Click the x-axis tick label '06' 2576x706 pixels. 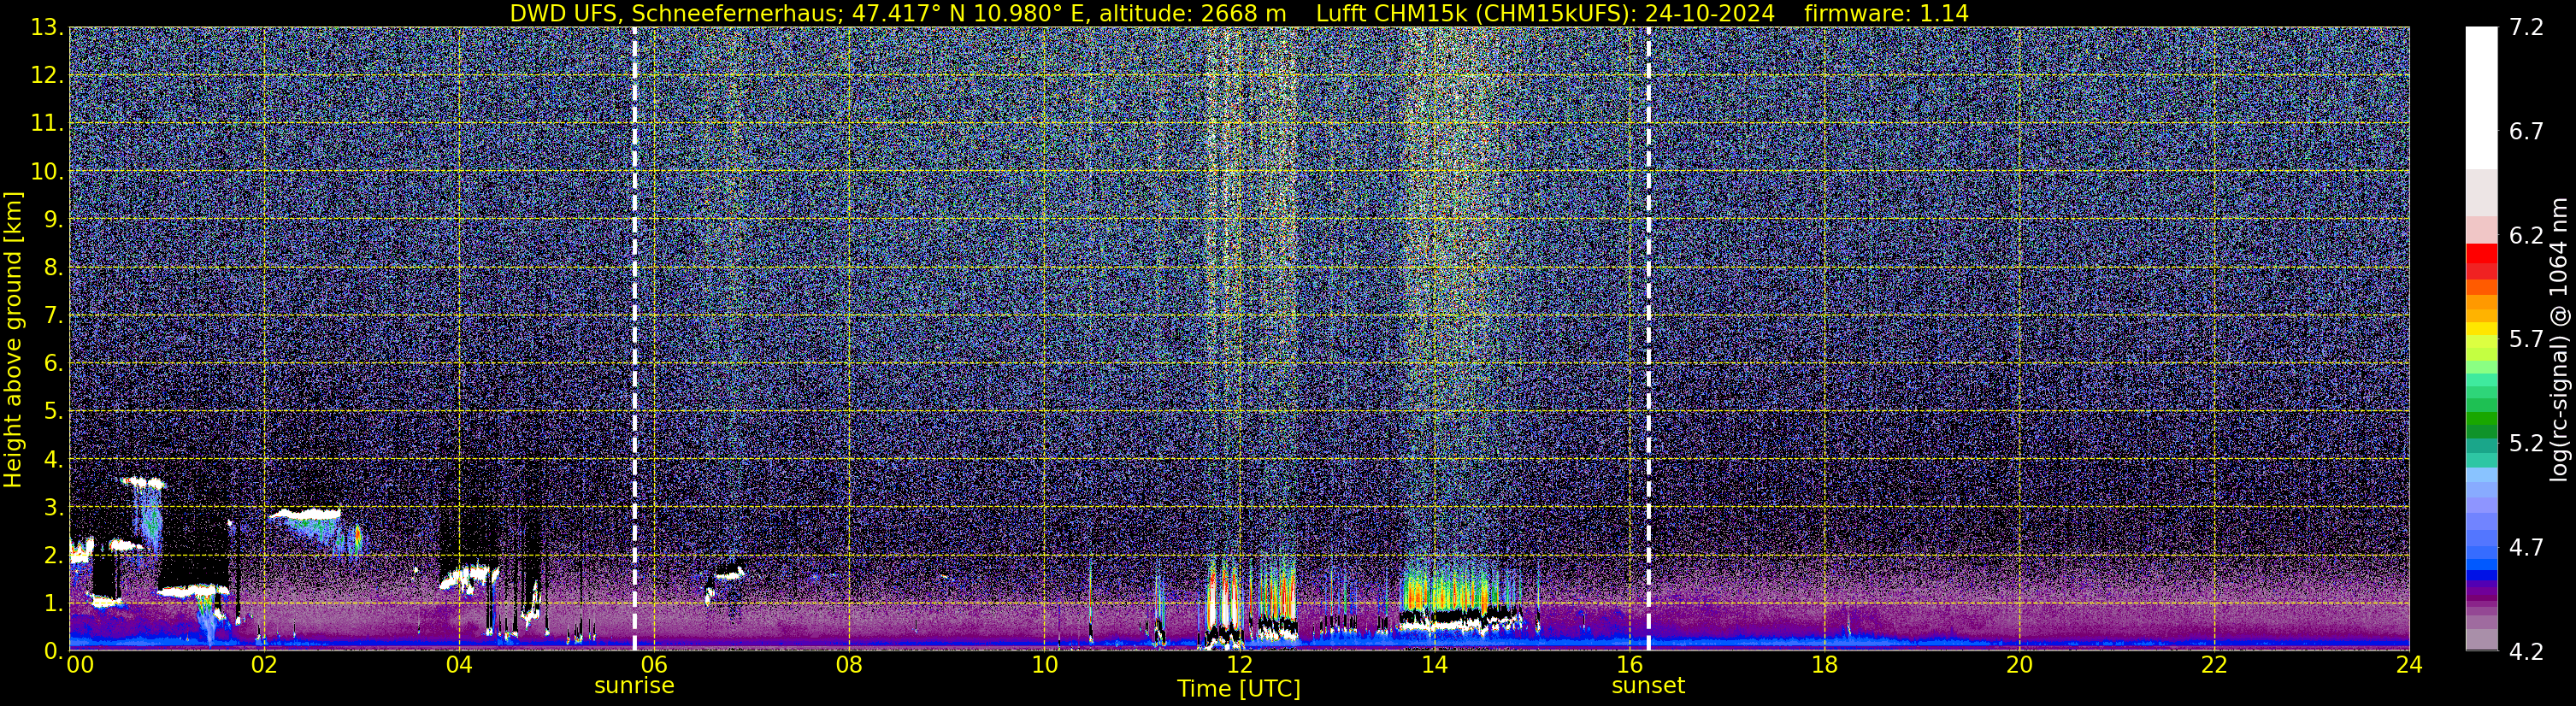653,665
